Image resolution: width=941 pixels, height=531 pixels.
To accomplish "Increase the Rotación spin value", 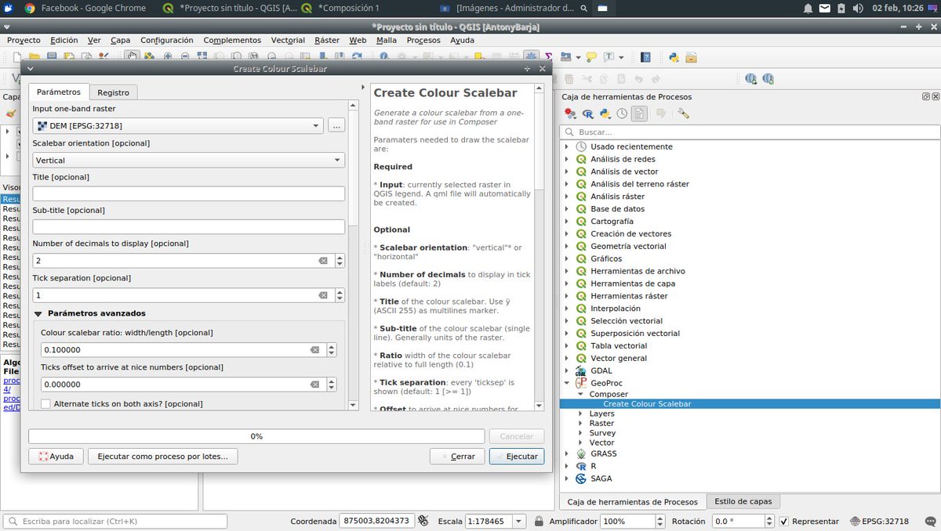I will pos(769,518).
